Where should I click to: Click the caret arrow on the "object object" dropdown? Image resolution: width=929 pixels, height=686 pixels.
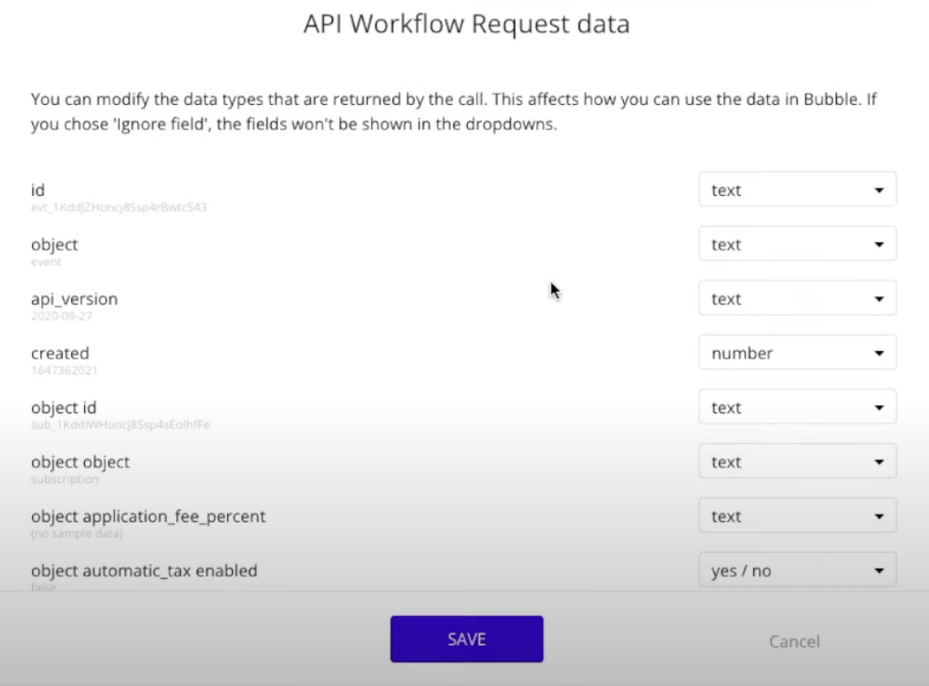point(880,461)
